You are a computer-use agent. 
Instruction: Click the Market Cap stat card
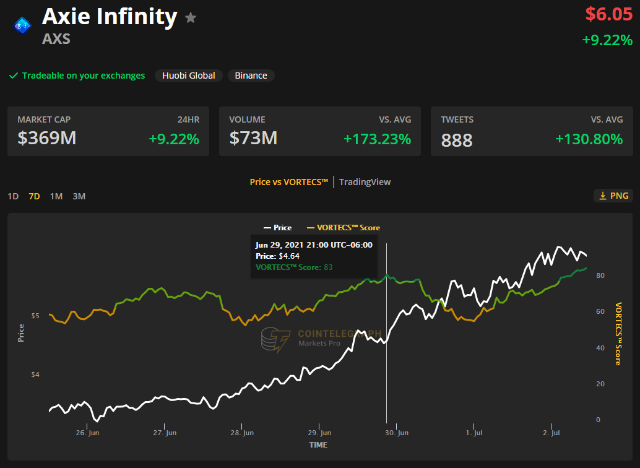point(108,131)
